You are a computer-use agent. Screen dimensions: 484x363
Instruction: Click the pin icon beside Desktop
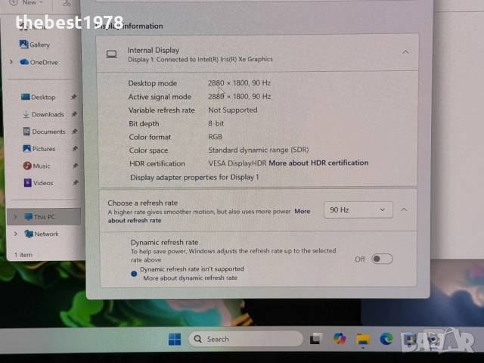(x=74, y=97)
